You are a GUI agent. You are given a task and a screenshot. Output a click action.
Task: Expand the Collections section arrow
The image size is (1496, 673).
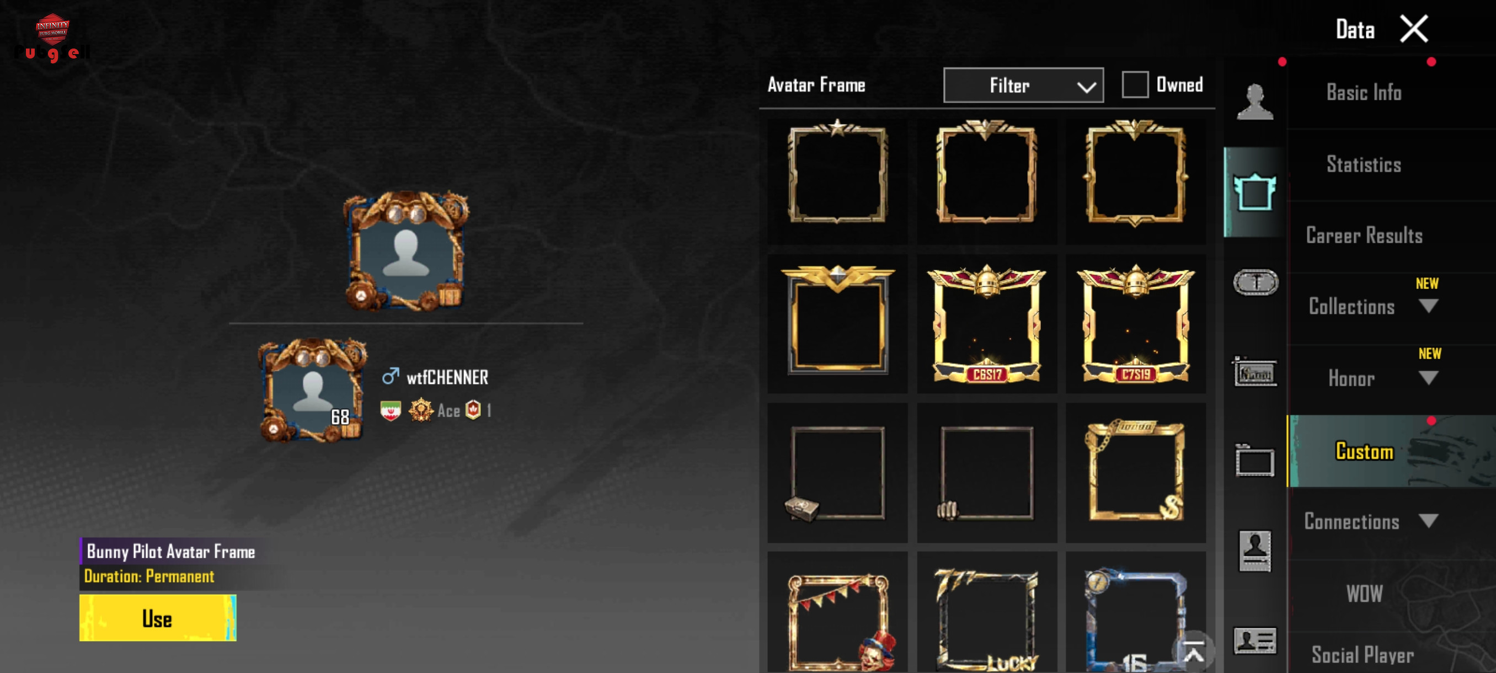[1428, 306]
